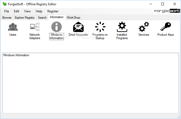181x119 pixels.
Task: Click inside the Windows Information text area
Action: (x=91, y=83)
